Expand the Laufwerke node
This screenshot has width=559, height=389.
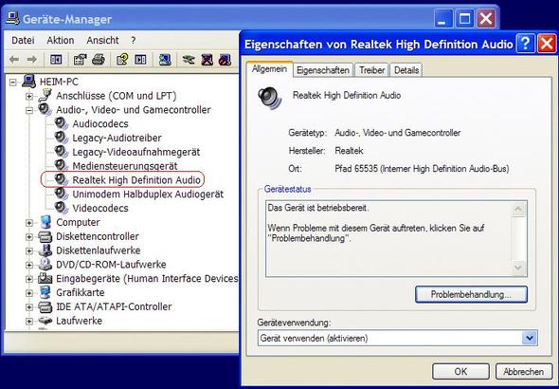coord(29,322)
